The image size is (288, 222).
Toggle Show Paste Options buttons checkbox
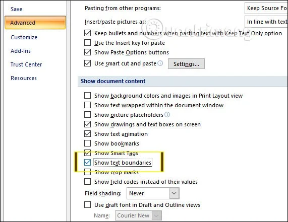[87, 52]
